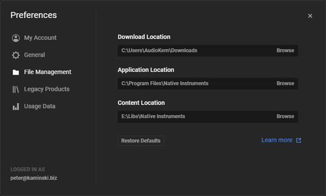This screenshot has width=326, height=196.
Task: Click the General gear icon
Action: [x=16, y=55]
